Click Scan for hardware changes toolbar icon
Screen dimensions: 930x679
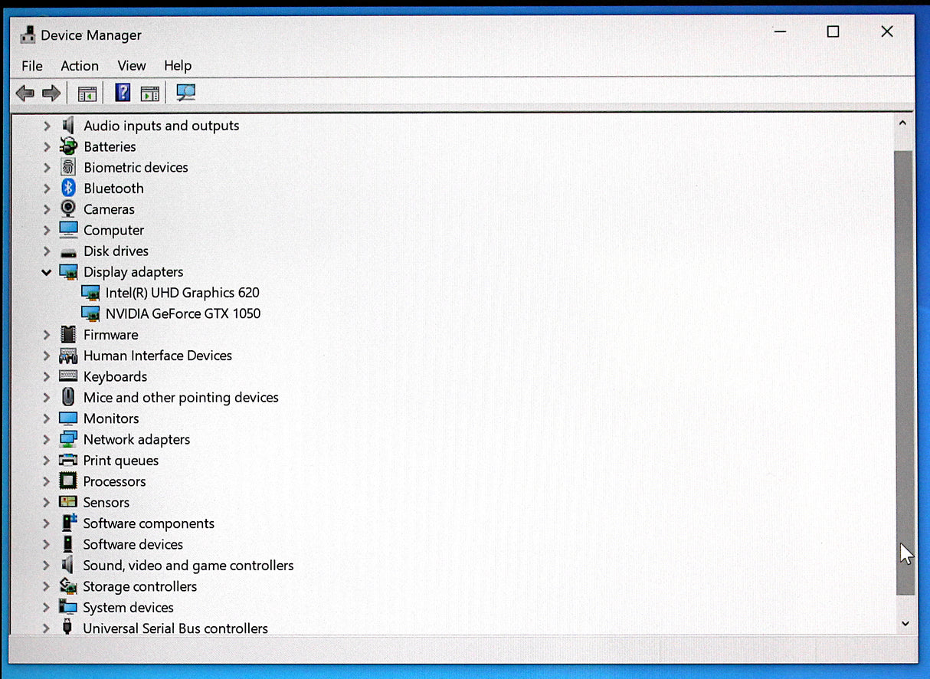point(185,92)
